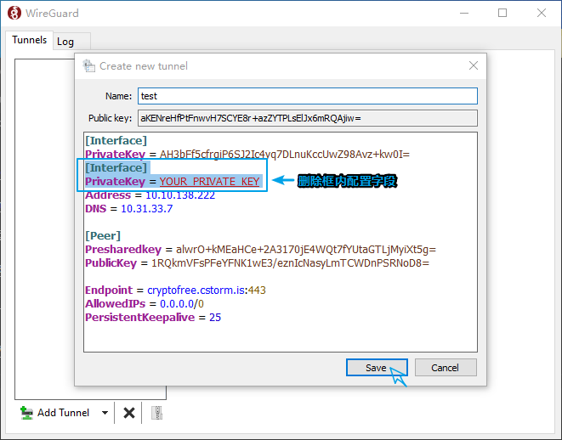The height and width of the screenshot is (440, 562).
Task: Click the Endpoint cryptofree.cstorm.is value
Action: point(196,291)
